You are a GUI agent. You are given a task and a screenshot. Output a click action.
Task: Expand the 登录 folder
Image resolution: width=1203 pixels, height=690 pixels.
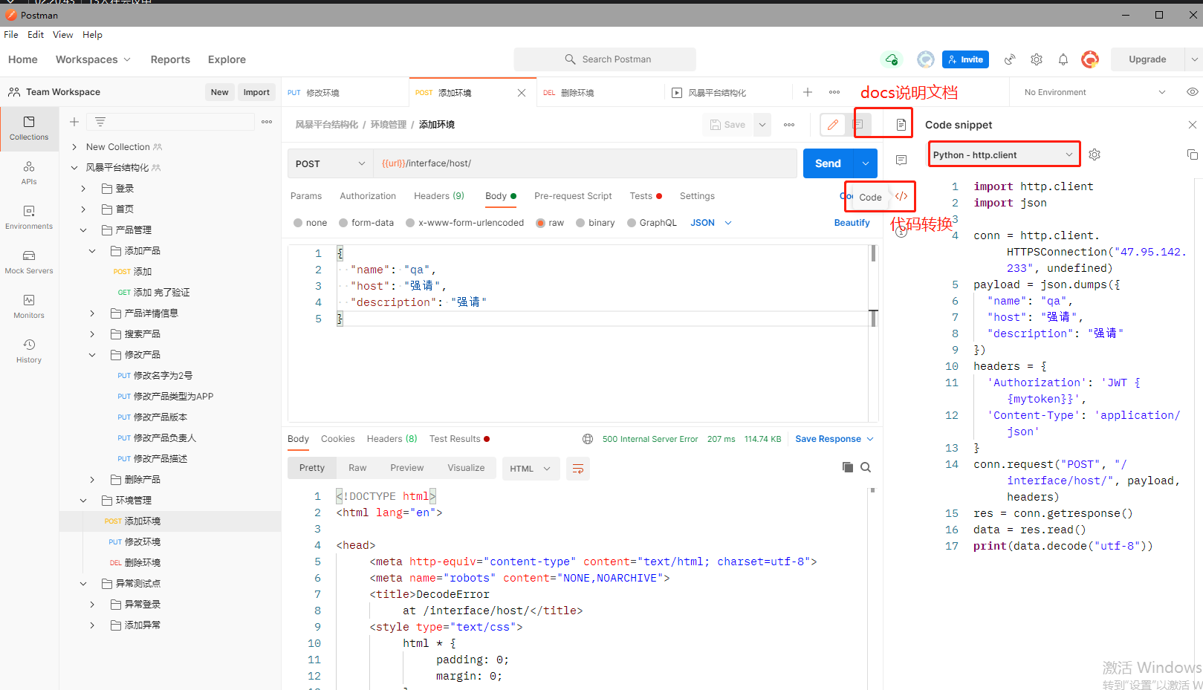tap(83, 189)
